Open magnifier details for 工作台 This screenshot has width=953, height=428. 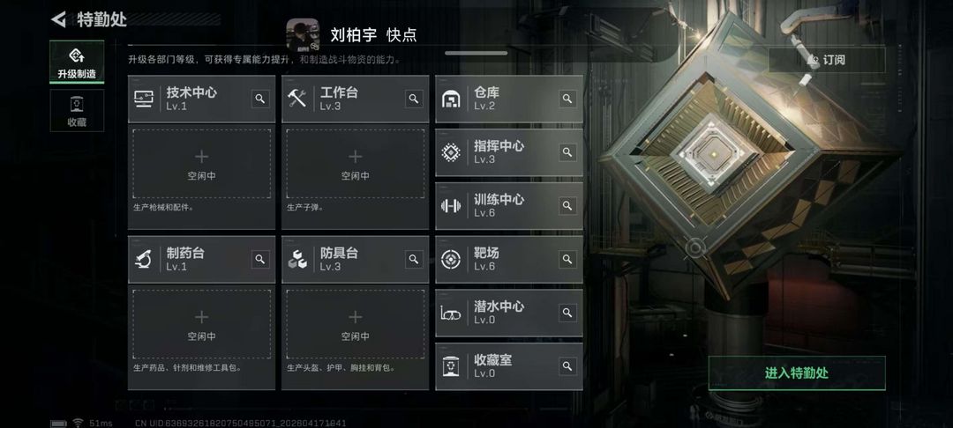pos(414,99)
